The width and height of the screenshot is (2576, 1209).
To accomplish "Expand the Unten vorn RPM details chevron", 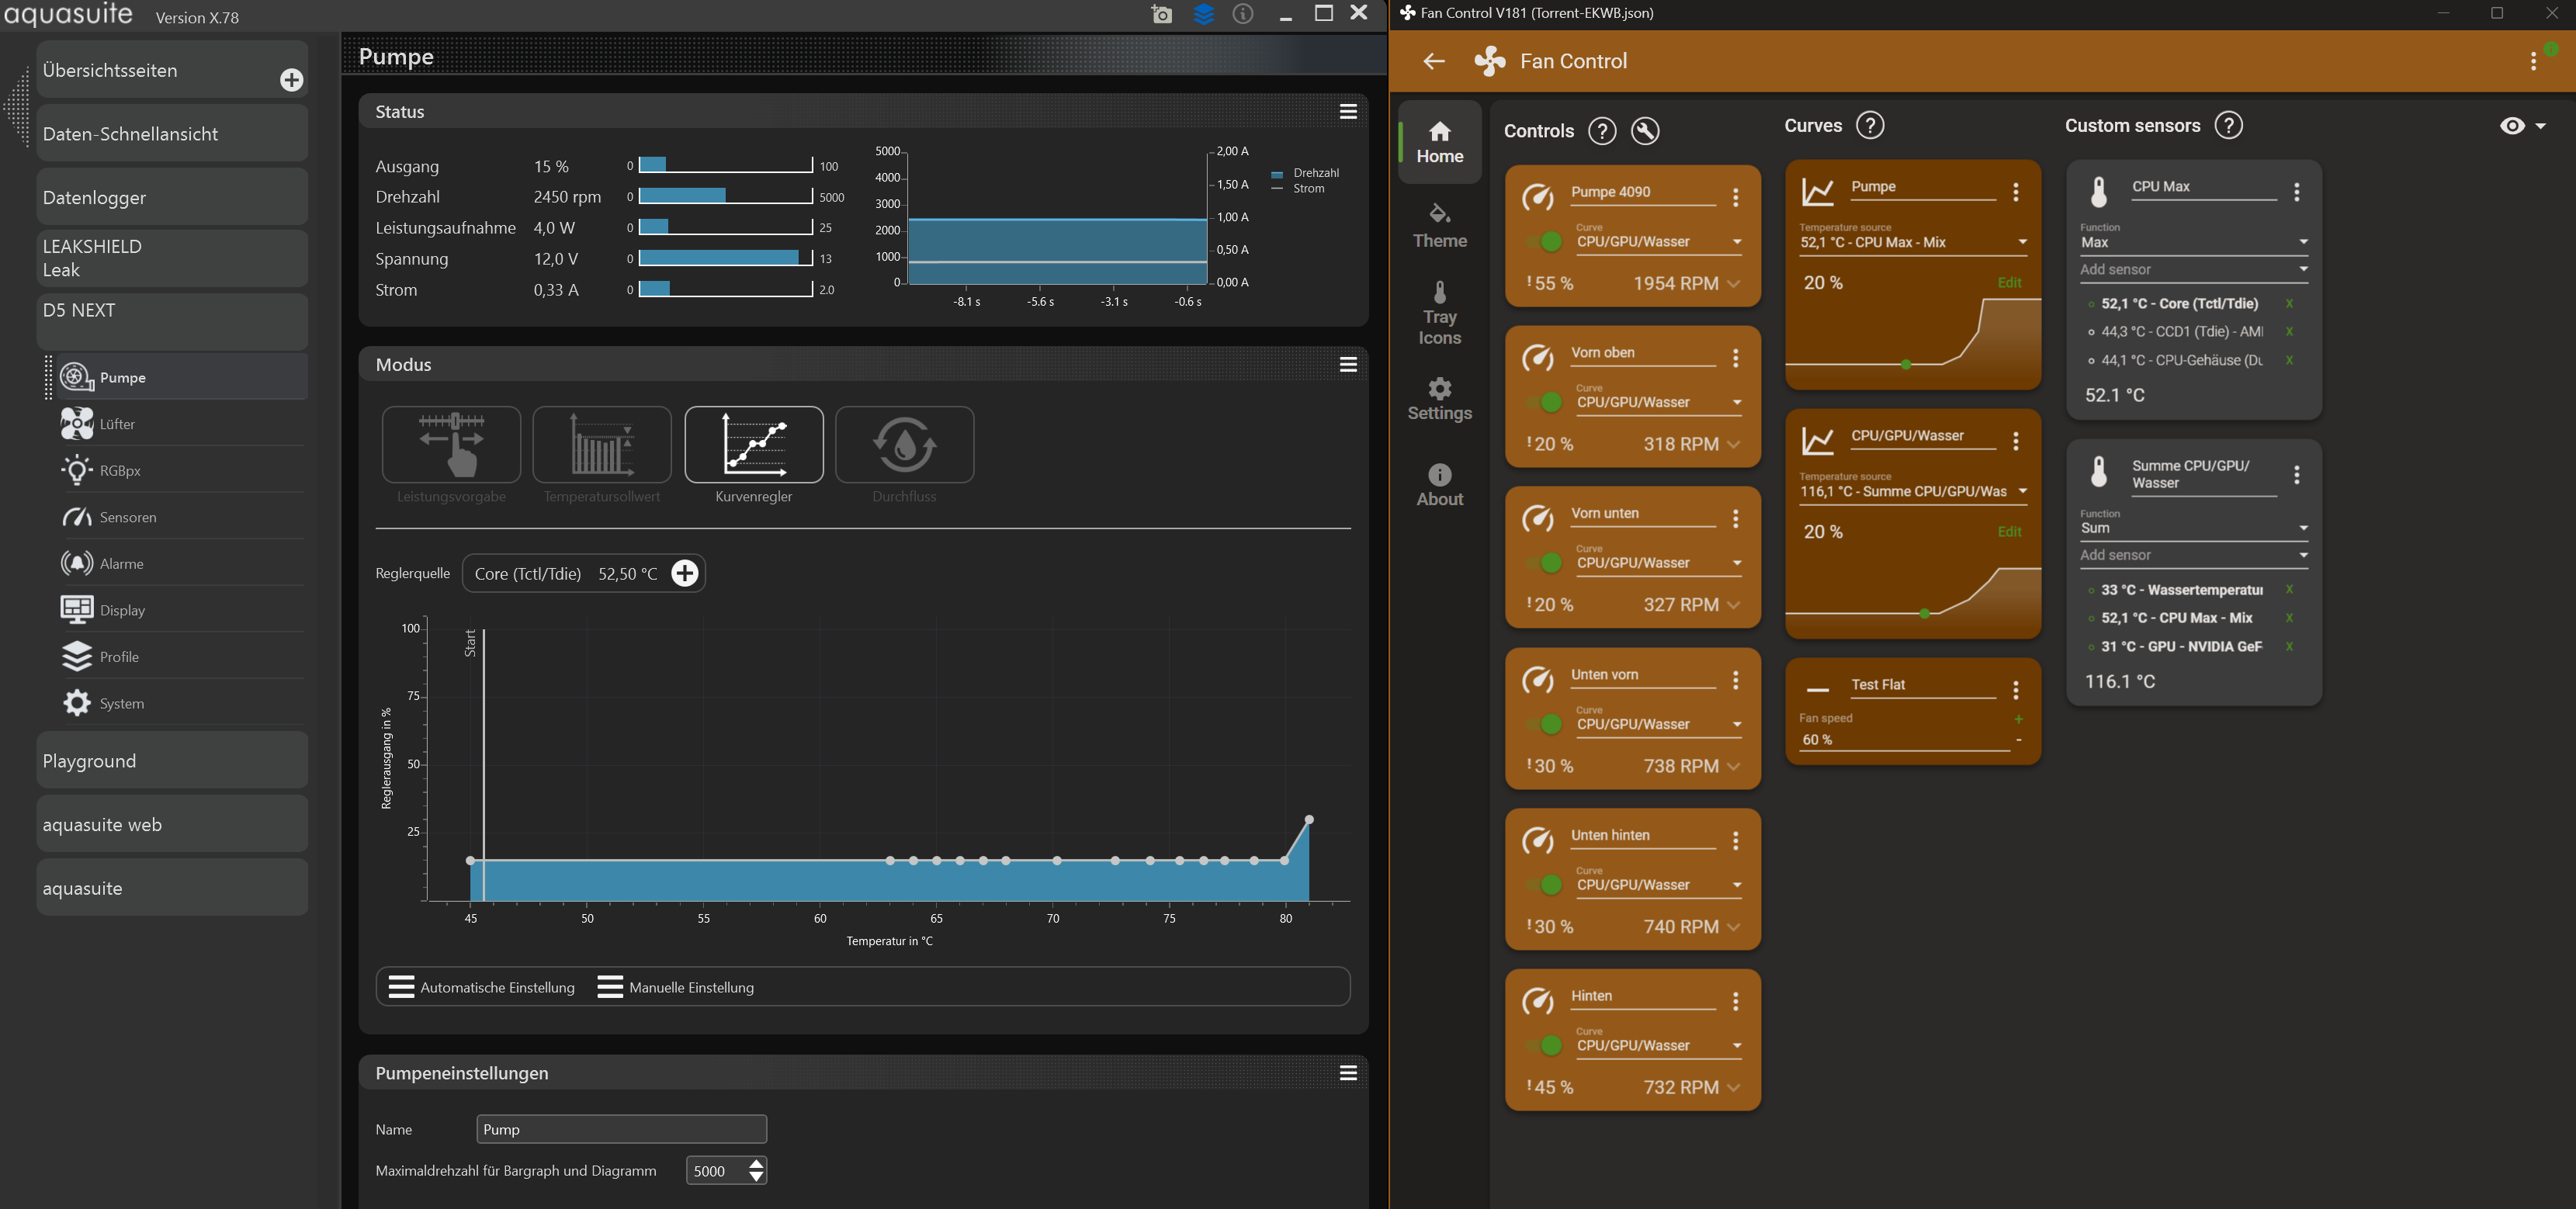I will [1734, 766].
